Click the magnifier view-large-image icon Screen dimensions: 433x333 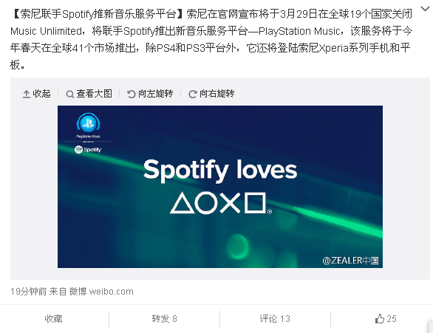[x=70, y=95]
